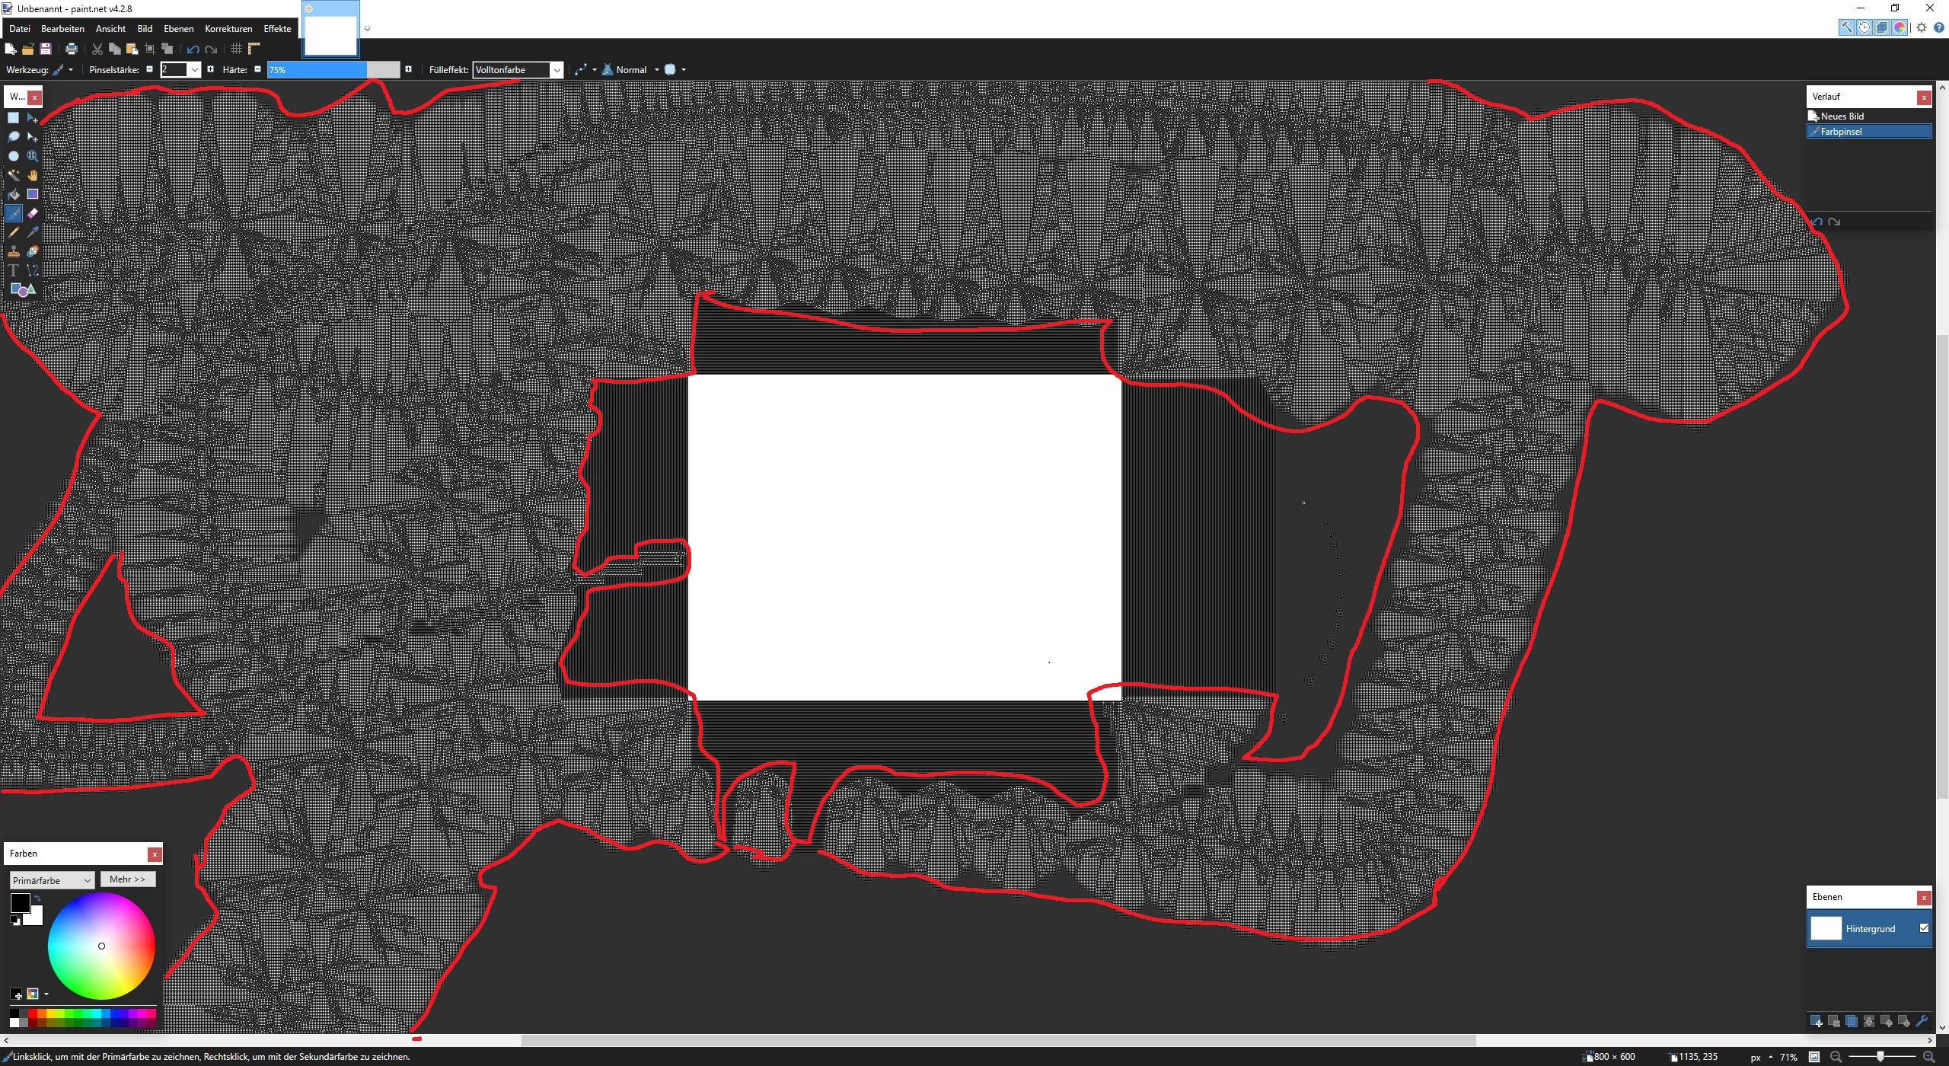The height and width of the screenshot is (1066, 1949).
Task: Toggle the History window button
Action: [1864, 27]
